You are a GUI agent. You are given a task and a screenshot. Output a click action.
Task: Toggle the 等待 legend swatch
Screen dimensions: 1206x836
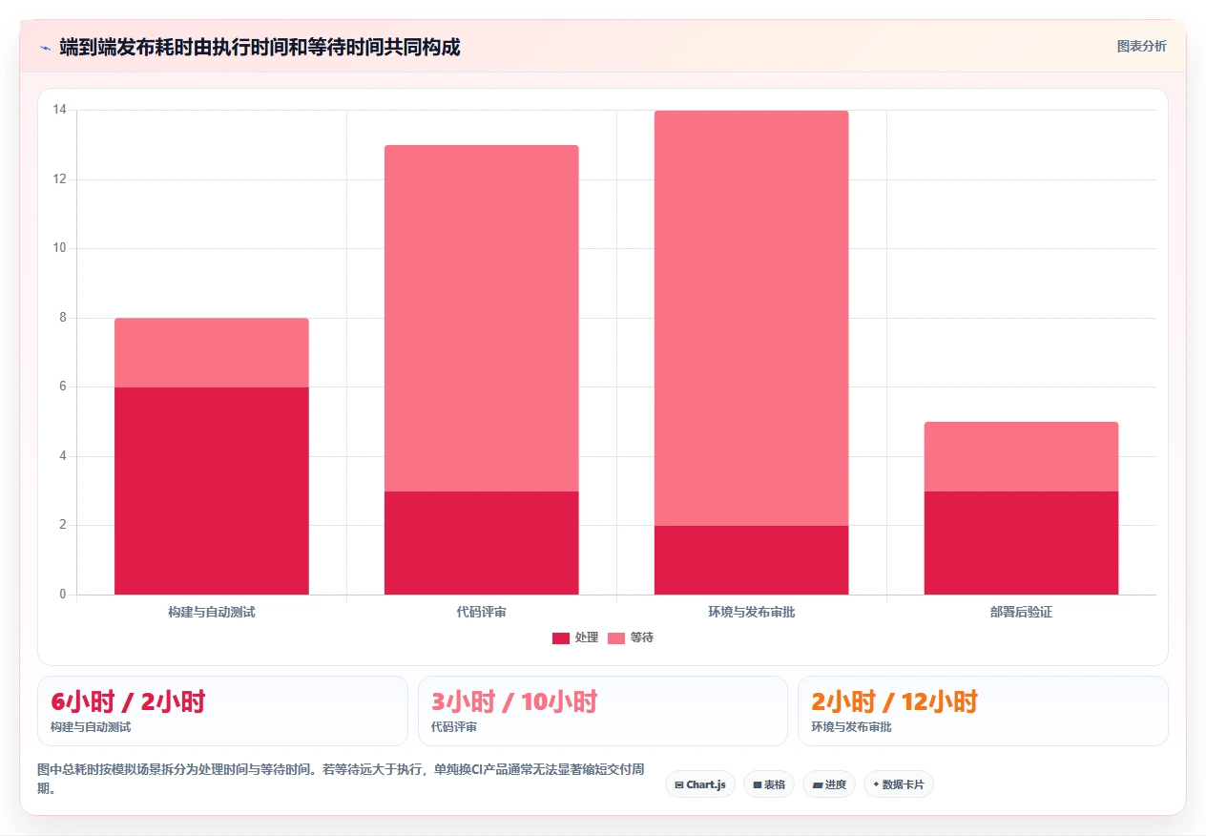[616, 637]
